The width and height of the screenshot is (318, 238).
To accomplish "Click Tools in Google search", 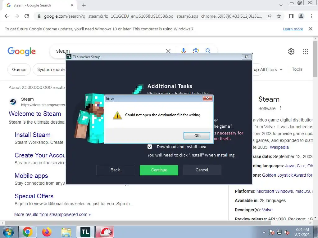I will tap(297, 69).
